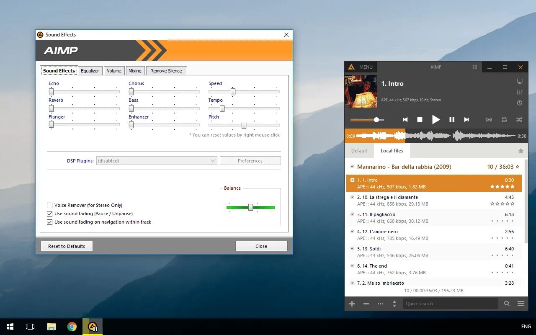Adjust the Speed slider
This screenshot has height=335, width=536.
click(244, 92)
